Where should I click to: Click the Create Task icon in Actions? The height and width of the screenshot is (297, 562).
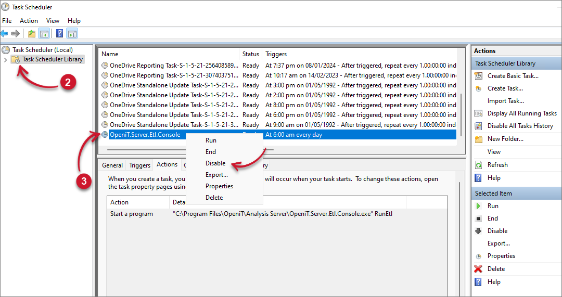(479, 88)
